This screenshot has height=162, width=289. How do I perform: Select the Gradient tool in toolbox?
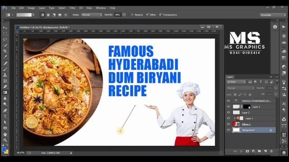pyautogui.click(x=5, y=92)
